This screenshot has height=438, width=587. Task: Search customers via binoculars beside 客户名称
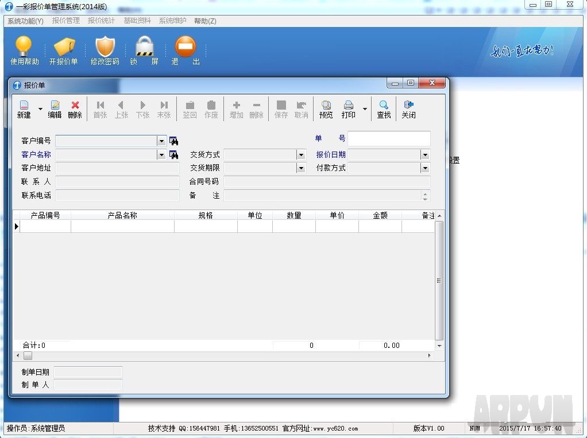[173, 154]
